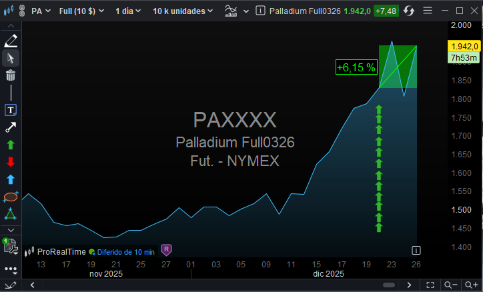This screenshot has width=483, height=292.
Task: Select the segment line arrow tool
Action: 11,127
